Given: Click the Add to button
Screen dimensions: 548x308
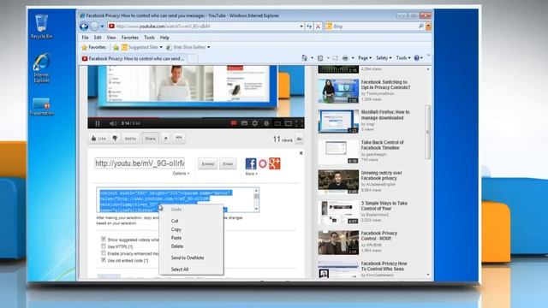Looking at the screenshot, I should [130, 139].
